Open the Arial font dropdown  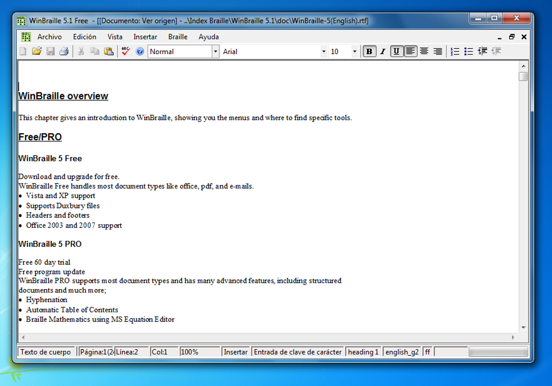click(x=324, y=51)
